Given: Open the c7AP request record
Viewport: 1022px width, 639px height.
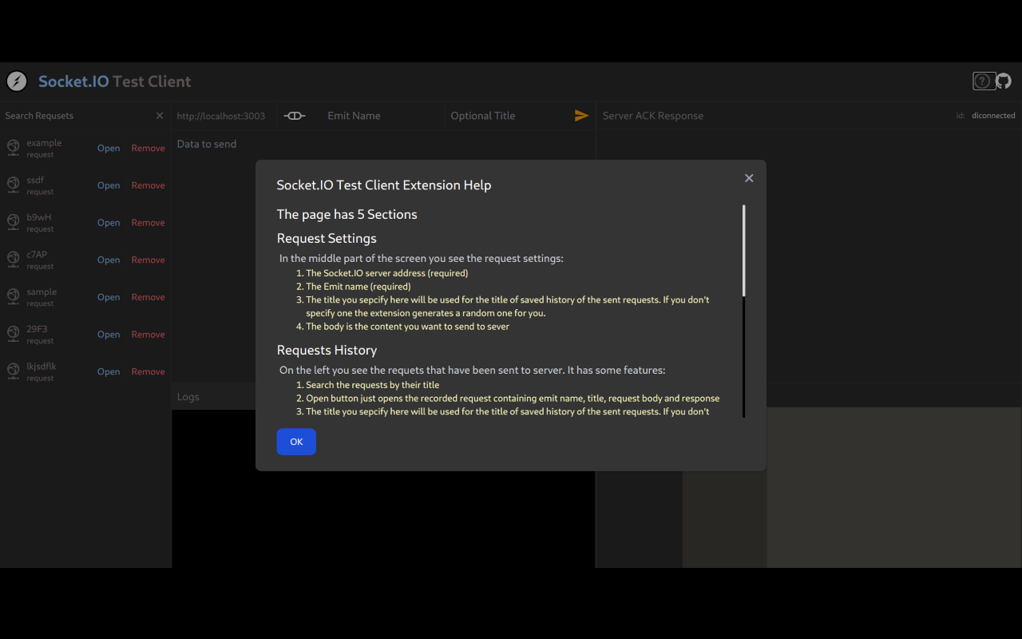Looking at the screenshot, I should [109, 259].
